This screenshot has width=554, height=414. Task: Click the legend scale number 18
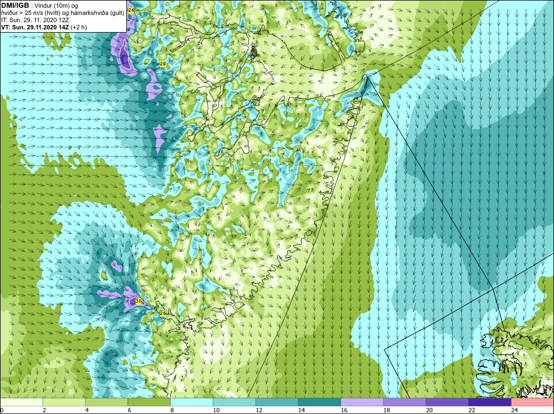tap(387, 410)
